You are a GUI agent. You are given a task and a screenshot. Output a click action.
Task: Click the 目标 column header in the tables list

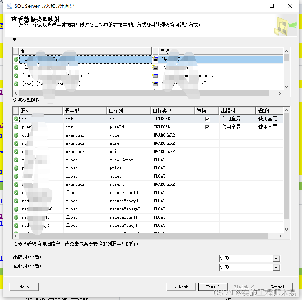tap(221, 51)
